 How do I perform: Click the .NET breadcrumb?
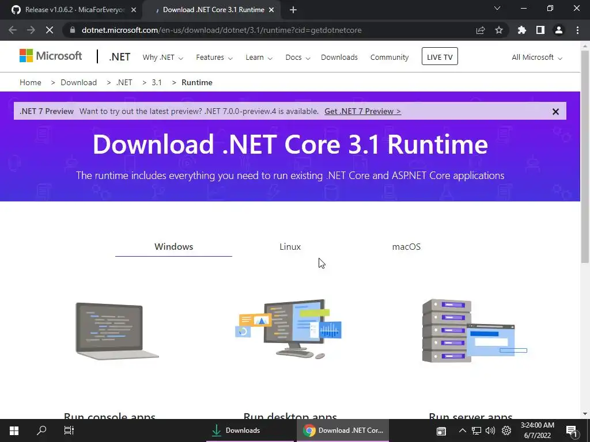tap(124, 82)
